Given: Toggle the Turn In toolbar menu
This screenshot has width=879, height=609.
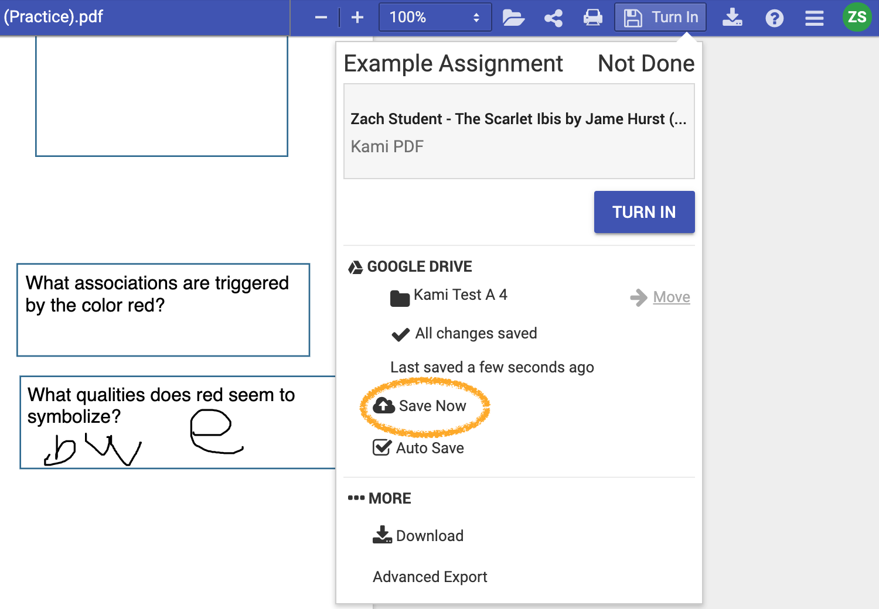Looking at the screenshot, I should [x=660, y=18].
